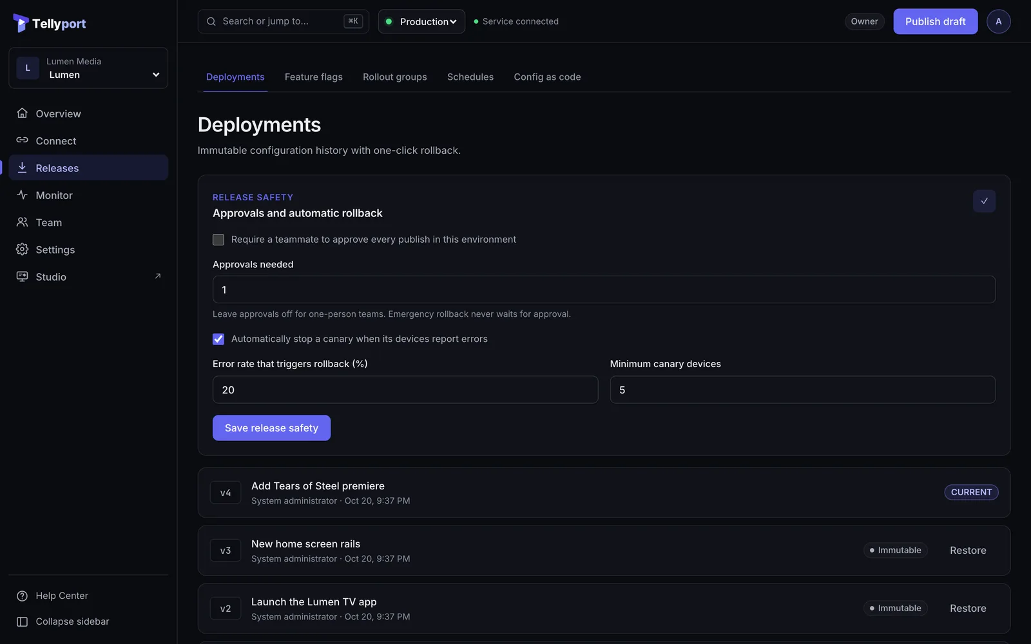Click the Owner role badge

(x=864, y=21)
